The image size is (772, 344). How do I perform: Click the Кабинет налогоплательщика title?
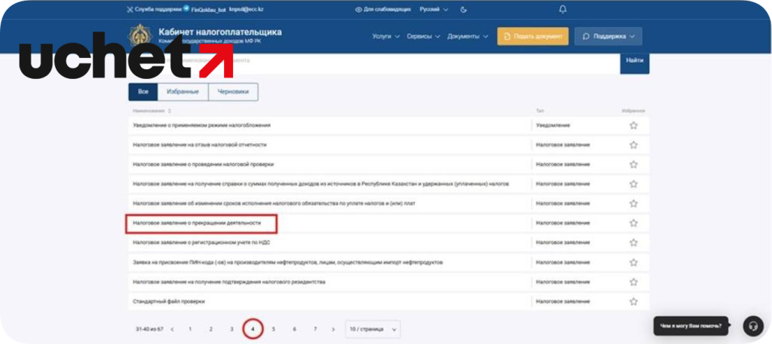click(220, 32)
